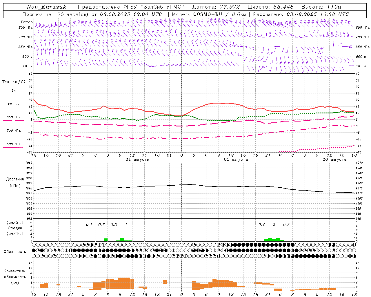
Task: Click the "Ветер" wind panel label
Action: pos(27,22)
